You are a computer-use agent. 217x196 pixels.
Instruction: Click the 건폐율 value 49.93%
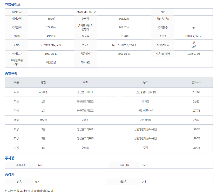pos(51,36)
